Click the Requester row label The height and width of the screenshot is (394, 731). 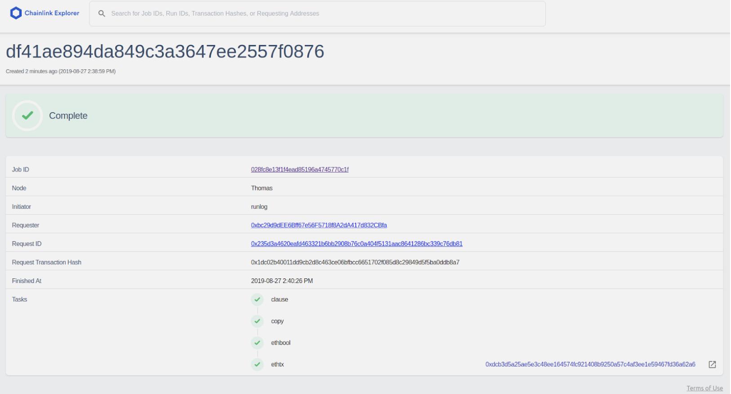(x=26, y=225)
